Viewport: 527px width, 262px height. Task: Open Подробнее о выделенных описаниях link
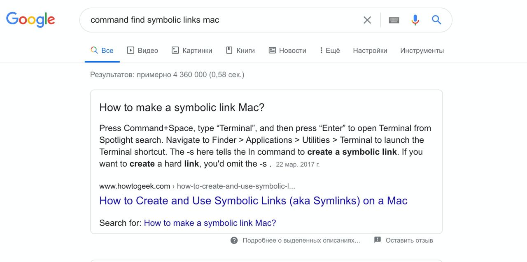click(301, 240)
